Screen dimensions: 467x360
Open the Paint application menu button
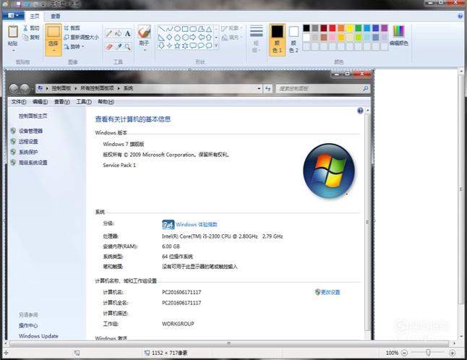tap(13, 15)
